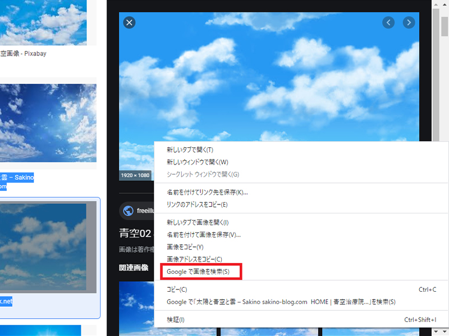
Task: Select Google で画像を検索(S) entry
Action: 301,272
